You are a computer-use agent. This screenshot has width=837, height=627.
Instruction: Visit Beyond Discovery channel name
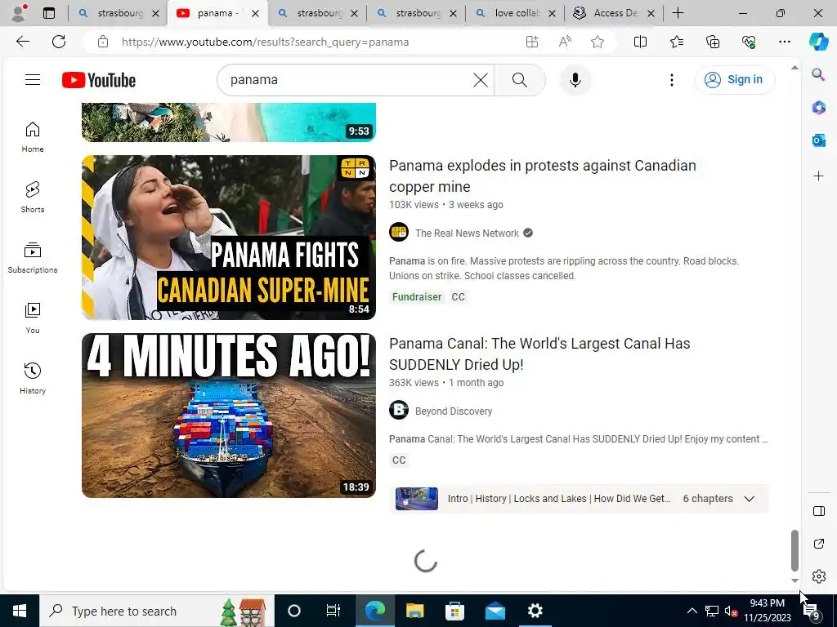coord(454,411)
